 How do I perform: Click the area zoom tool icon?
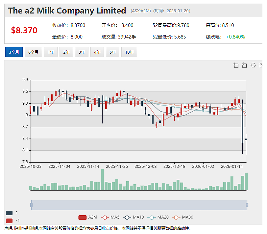236,65
